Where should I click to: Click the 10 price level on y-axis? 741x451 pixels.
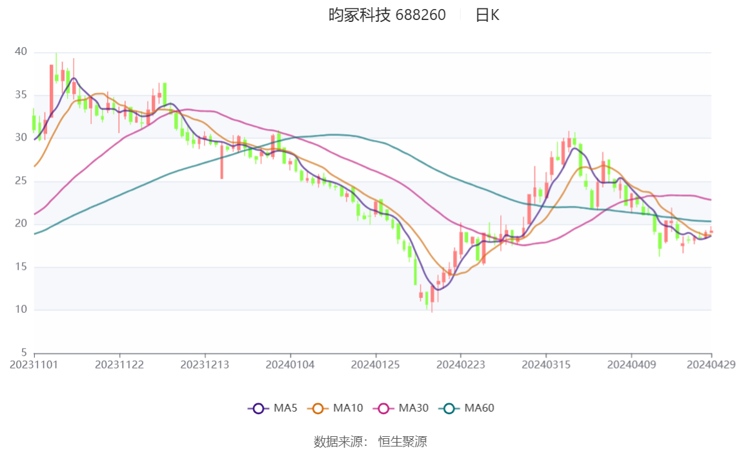[x=21, y=310]
